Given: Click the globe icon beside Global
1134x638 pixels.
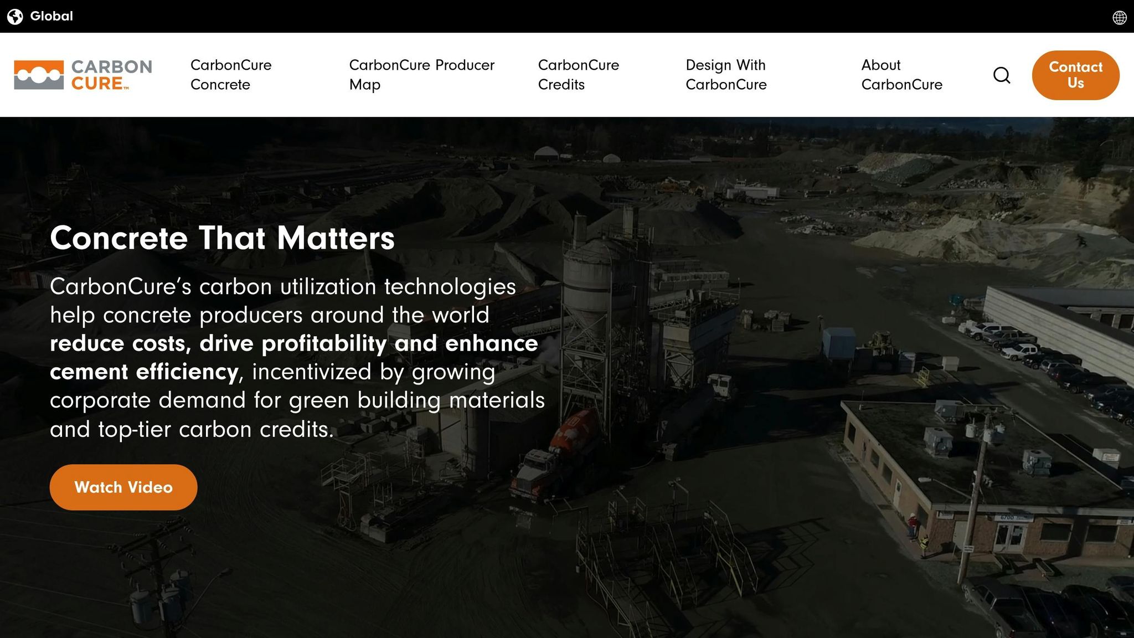Looking at the screenshot, I should (15, 17).
